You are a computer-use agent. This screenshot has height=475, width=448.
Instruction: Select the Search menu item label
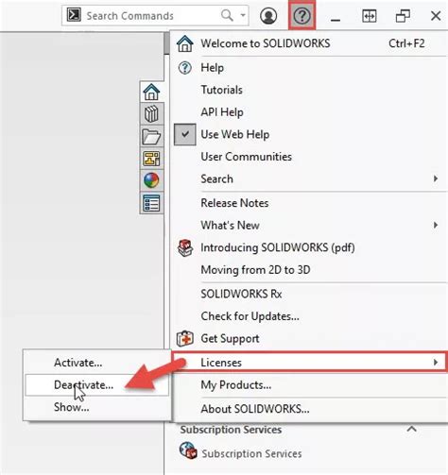coord(216,178)
